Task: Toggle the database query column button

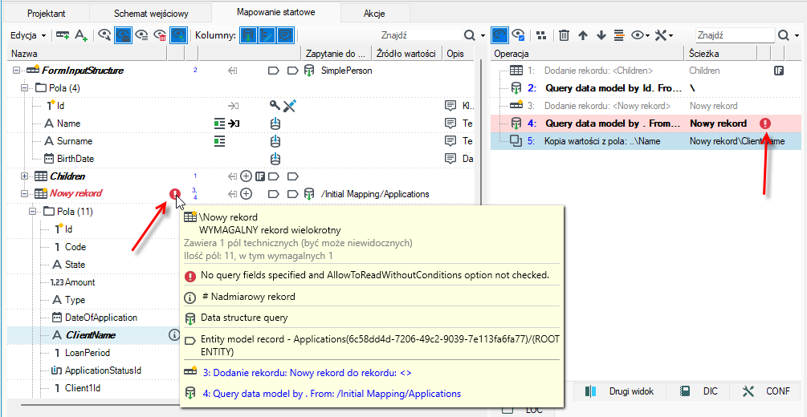Action: tap(249, 35)
